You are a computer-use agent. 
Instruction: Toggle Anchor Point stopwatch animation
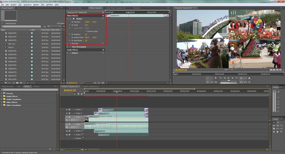[72, 37]
